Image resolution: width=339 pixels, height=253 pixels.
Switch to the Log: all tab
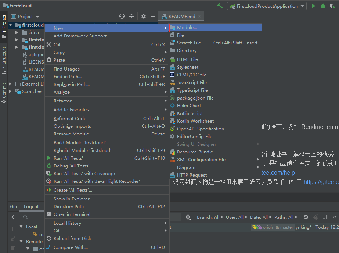[32, 207]
